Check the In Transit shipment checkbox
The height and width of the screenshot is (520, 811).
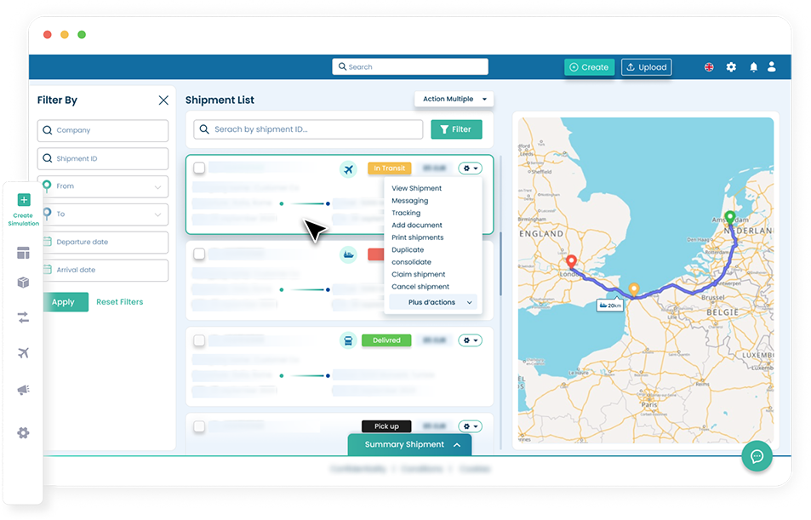click(x=199, y=169)
